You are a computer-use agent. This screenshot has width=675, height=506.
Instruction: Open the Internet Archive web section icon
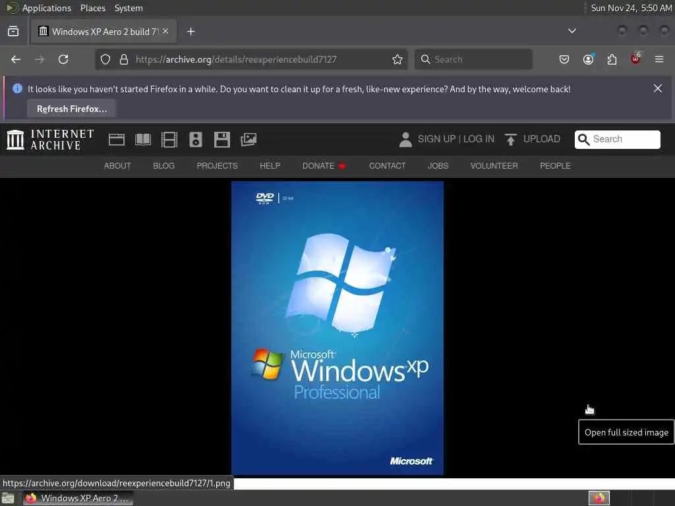116,140
